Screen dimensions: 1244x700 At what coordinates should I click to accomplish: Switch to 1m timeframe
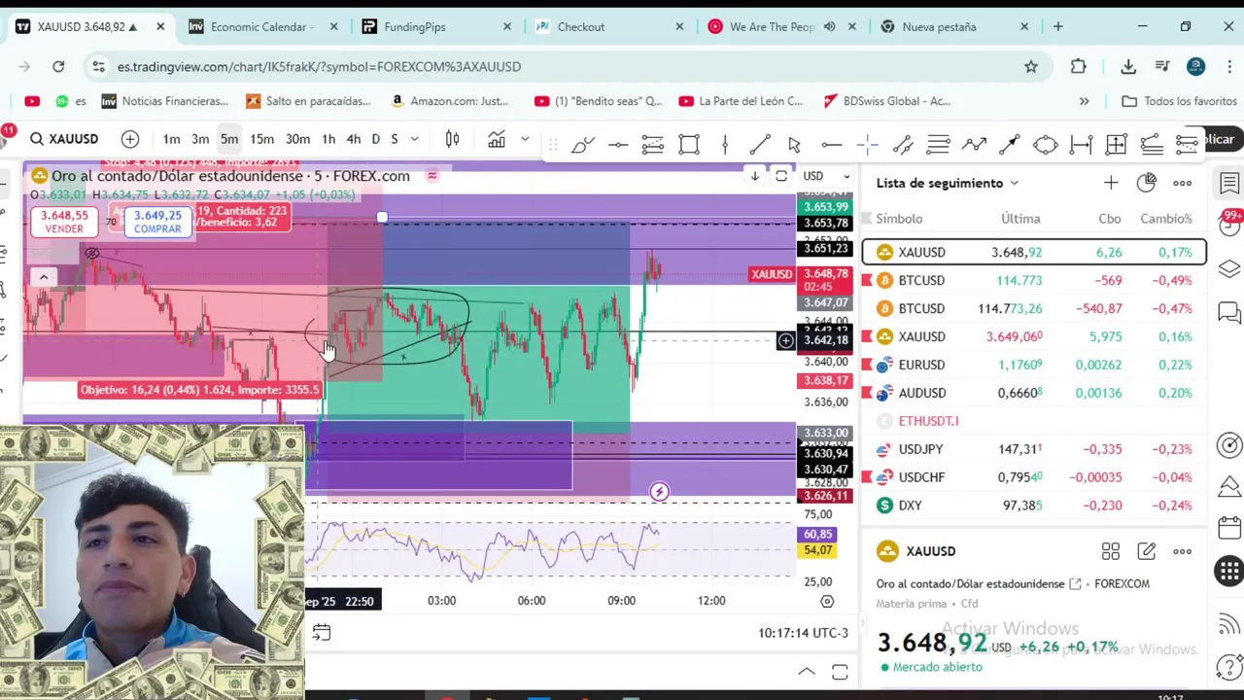171,139
